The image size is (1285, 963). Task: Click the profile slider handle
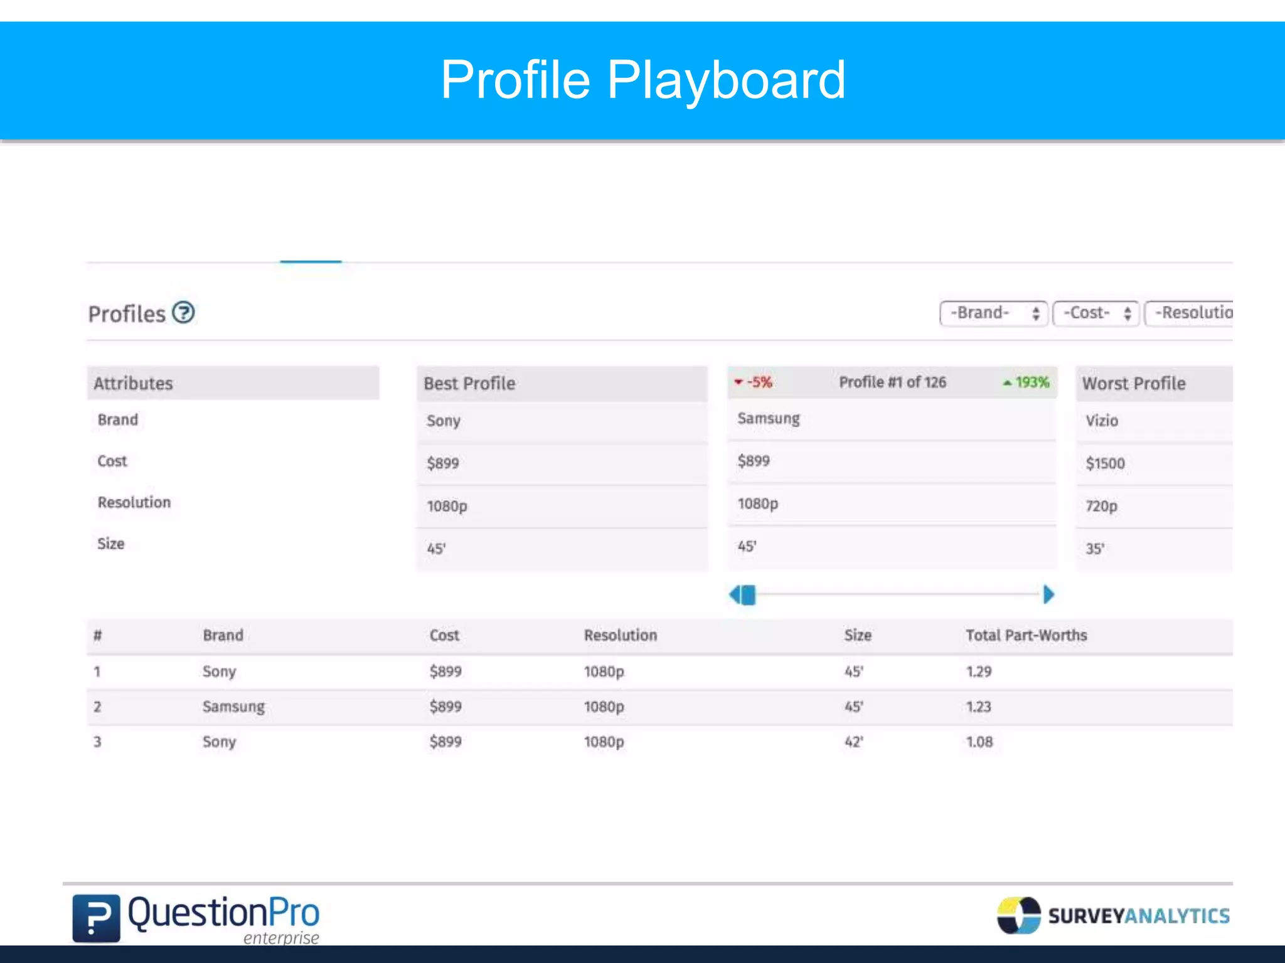point(749,594)
